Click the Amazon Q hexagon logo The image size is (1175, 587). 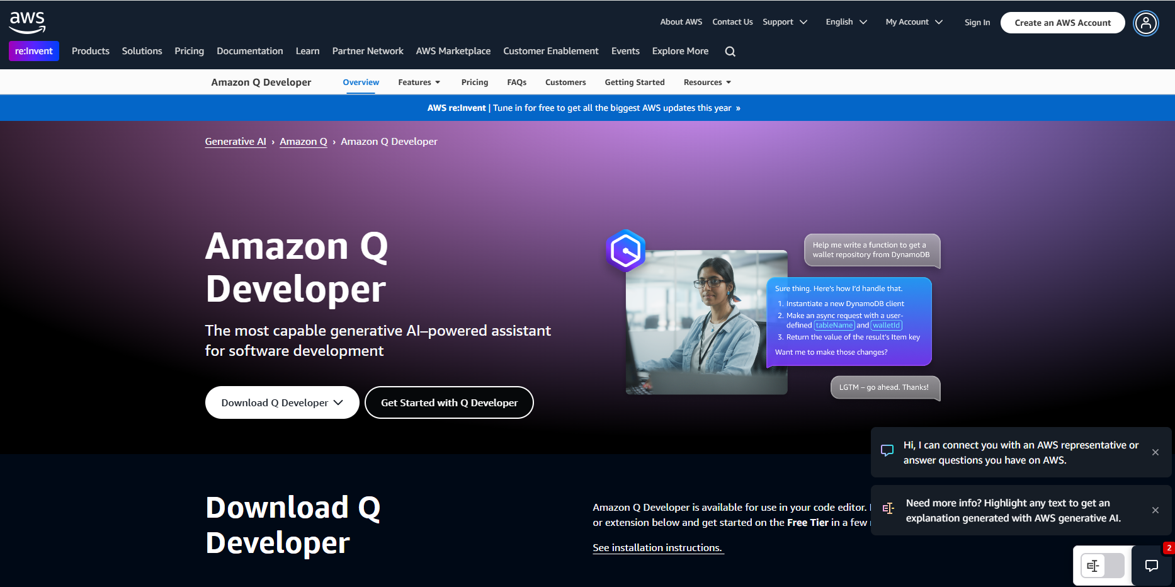625,250
